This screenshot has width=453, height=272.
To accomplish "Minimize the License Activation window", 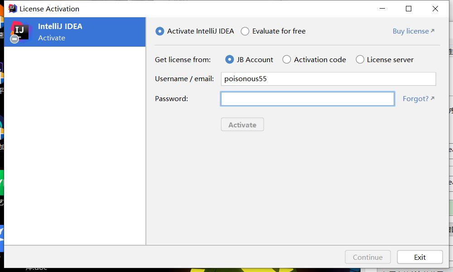I will [382, 9].
